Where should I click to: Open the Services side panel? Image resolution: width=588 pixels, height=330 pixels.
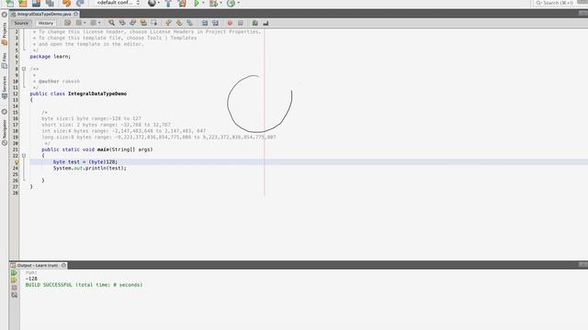[x=5, y=87]
